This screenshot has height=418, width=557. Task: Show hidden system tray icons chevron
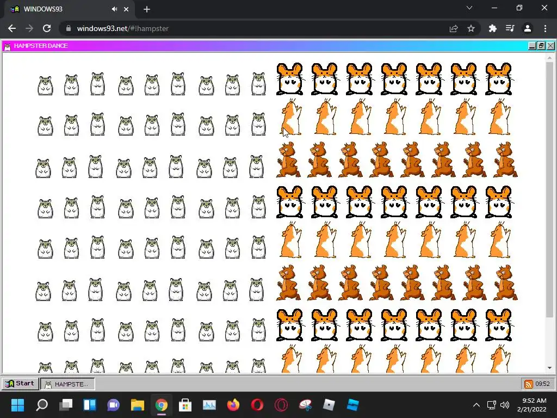click(x=476, y=405)
